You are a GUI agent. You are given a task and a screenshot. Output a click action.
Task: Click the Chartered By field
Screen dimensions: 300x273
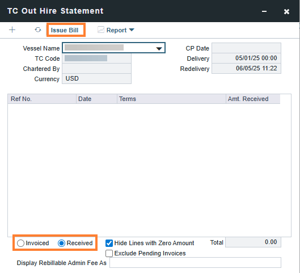[x=96, y=68]
